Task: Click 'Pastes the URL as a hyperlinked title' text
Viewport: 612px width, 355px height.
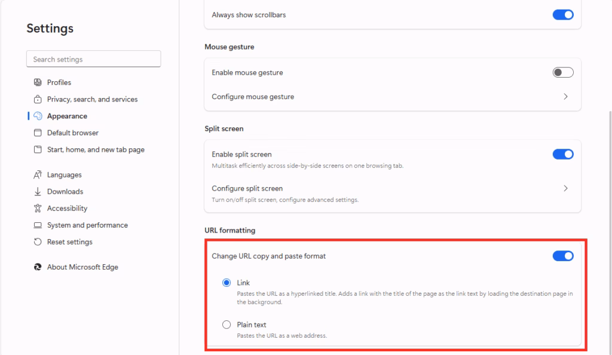Action: [405, 298]
